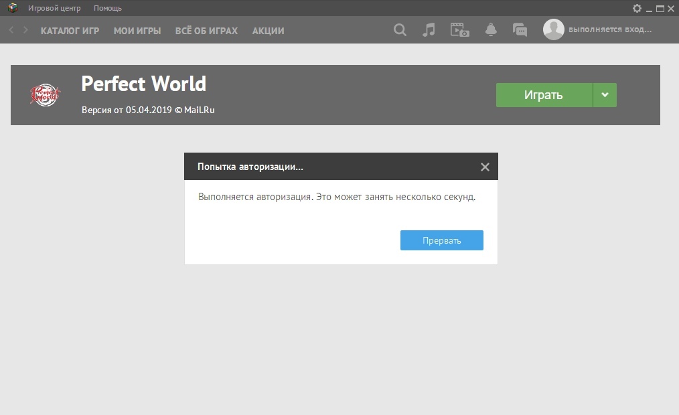Click Прервать to cancel authorization
Image resolution: width=679 pixels, height=415 pixels.
(441, 240)
